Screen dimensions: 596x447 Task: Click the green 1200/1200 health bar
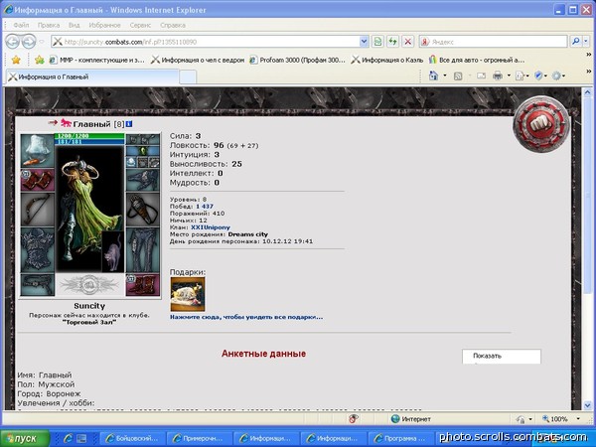tap(89, 136)
